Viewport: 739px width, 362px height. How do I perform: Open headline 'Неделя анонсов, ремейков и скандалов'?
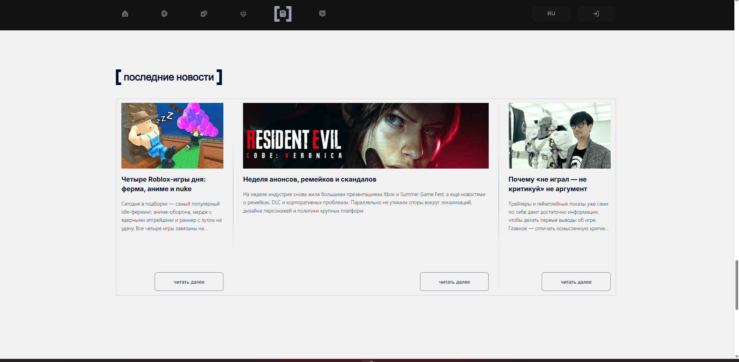310,179
